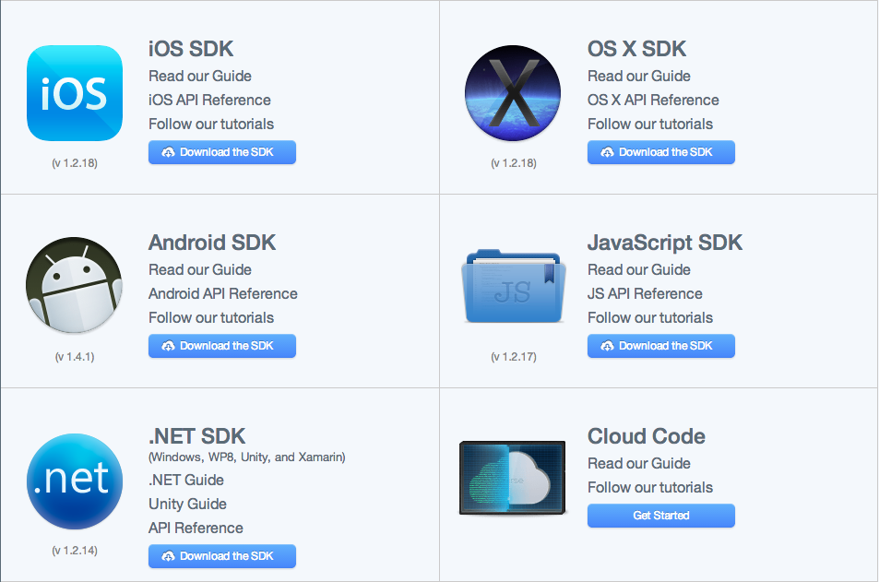The image size is (879, 582).
Task: Open the OS X API Reference link
Action: coord(653,100)
